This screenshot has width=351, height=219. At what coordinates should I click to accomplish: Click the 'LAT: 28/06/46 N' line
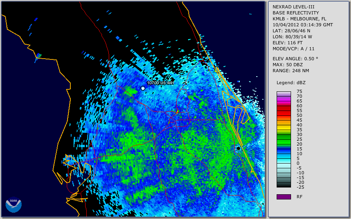[x=291, y=31]
